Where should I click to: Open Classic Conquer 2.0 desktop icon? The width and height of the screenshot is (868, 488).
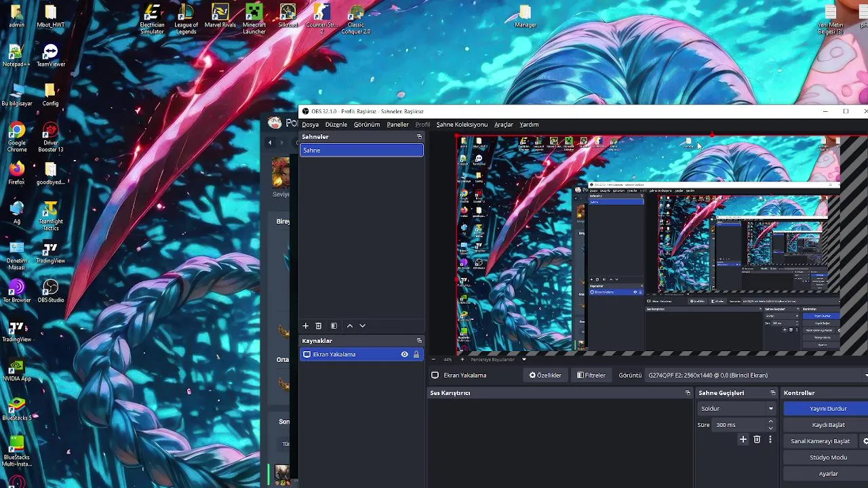356,19
